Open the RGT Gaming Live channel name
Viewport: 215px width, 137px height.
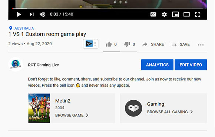[x=43, y=65]
